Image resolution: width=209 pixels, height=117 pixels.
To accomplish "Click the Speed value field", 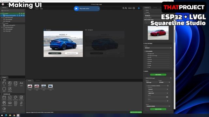I will pos(158,97).
